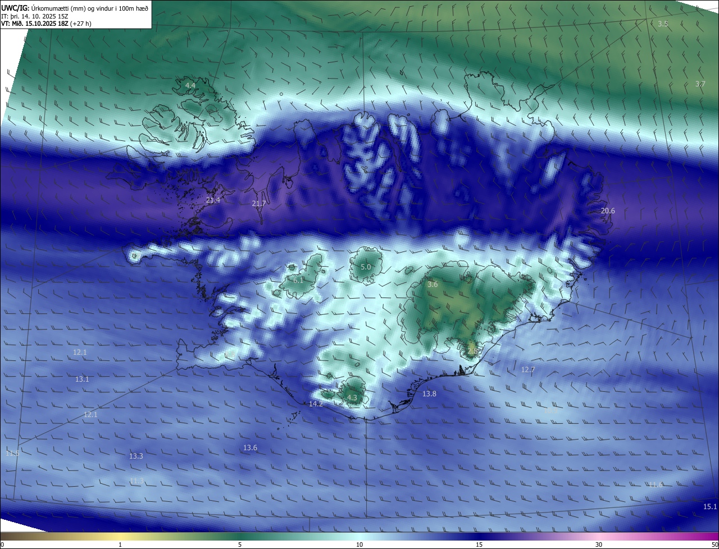Image resolution: width=719 pixels, height=549 pixels.
Task: Click the 15.1 value label
Action: (710, 507)
